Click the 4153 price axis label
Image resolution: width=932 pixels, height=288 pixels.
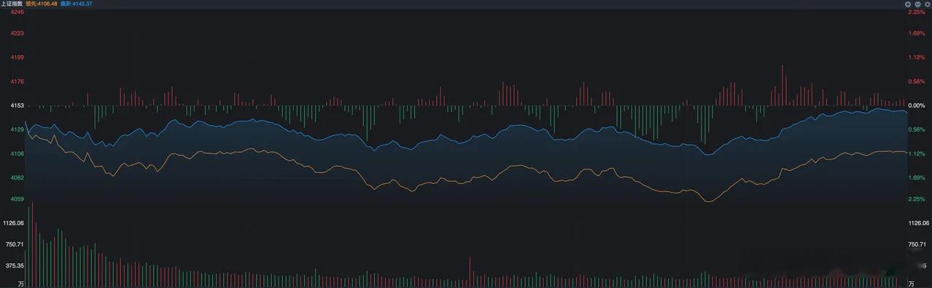tap(18, 105)
